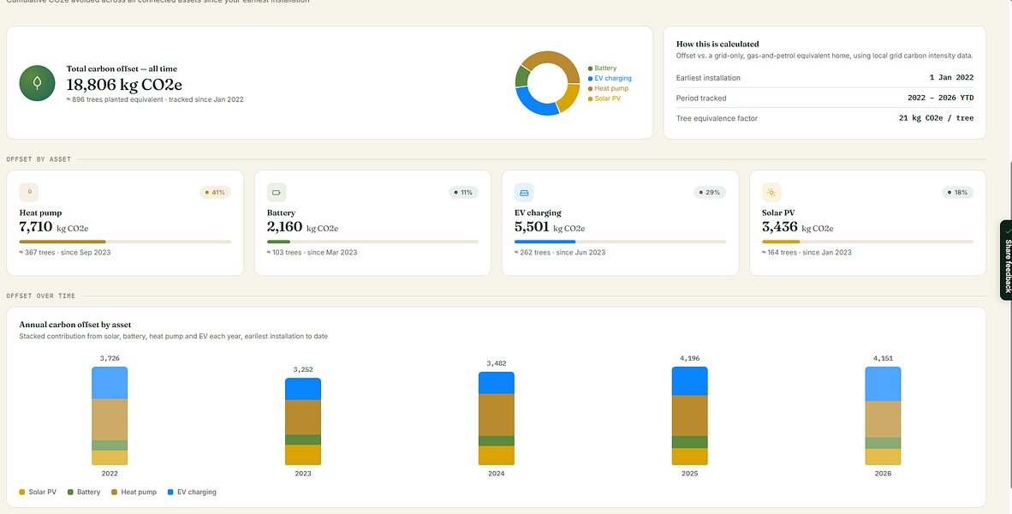Toggle EV charging in the bar chart legend

pyautogui.click(x=192, y=492)
